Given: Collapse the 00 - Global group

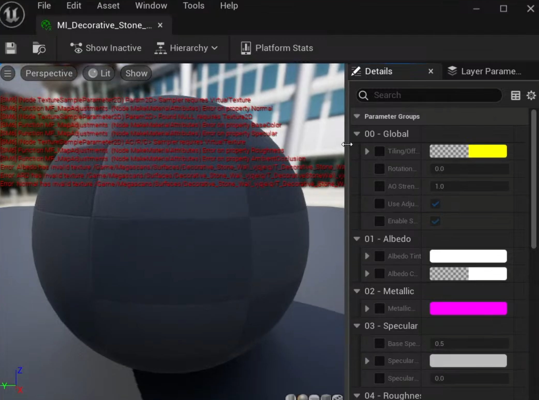Looking at the screenshot, I should [357, 134].
